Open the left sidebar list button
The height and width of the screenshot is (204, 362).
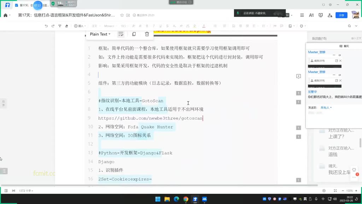(x=4, y=171)
